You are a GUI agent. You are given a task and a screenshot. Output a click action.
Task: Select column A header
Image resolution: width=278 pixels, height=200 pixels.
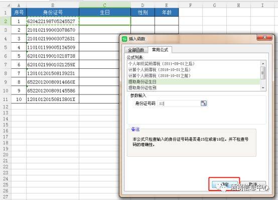point(19,6)
